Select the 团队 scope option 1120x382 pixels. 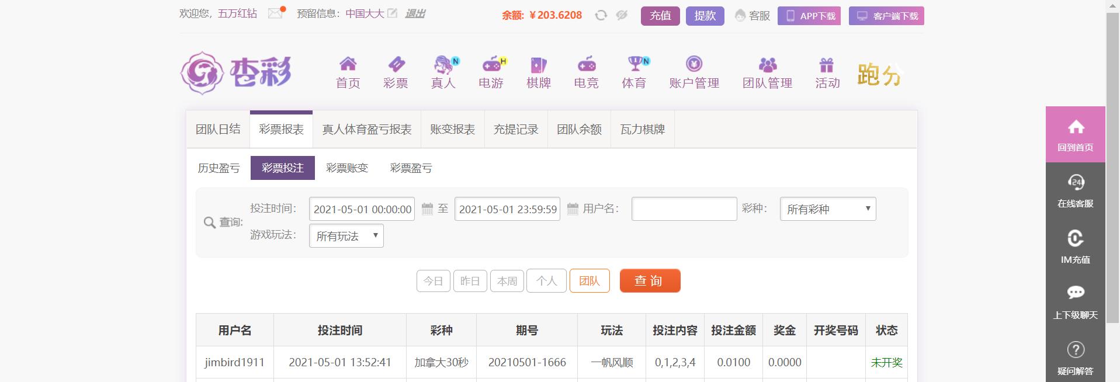pyautogui.click(x=590, y=281)
